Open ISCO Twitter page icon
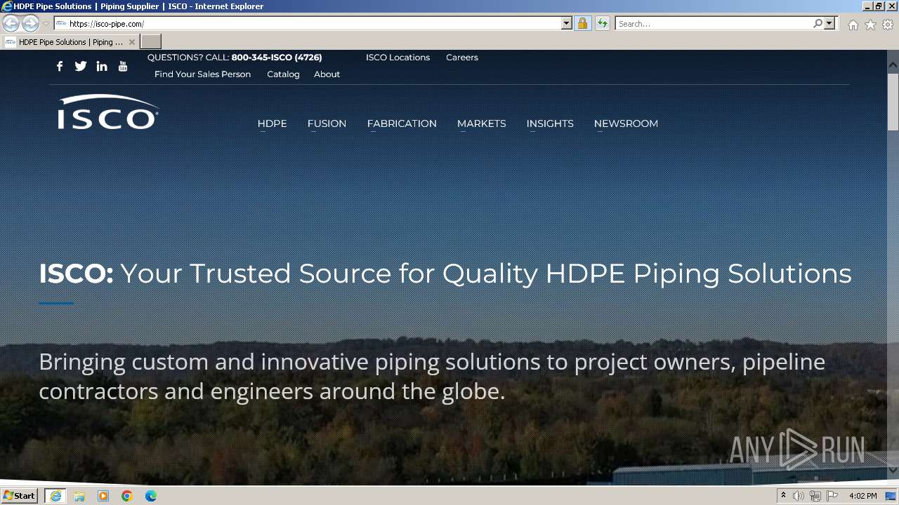Image resolution: width=899 pixels, height=505 pixels. 81,66
